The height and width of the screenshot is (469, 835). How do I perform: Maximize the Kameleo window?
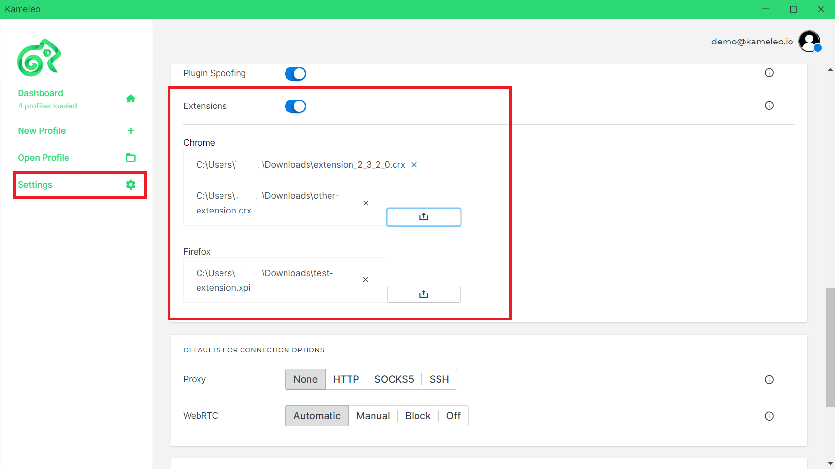coord(793,9)
